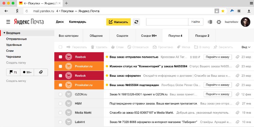Click the Отписаться toolbar item

(138, 47)
